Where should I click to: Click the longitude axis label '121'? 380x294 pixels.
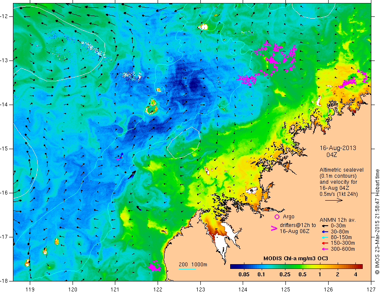(115, 289)
